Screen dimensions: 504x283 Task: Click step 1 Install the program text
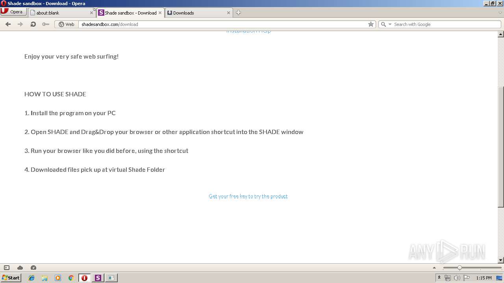70,113
